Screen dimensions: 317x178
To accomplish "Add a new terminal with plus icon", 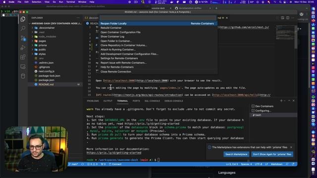I will (x=281, y=100).
